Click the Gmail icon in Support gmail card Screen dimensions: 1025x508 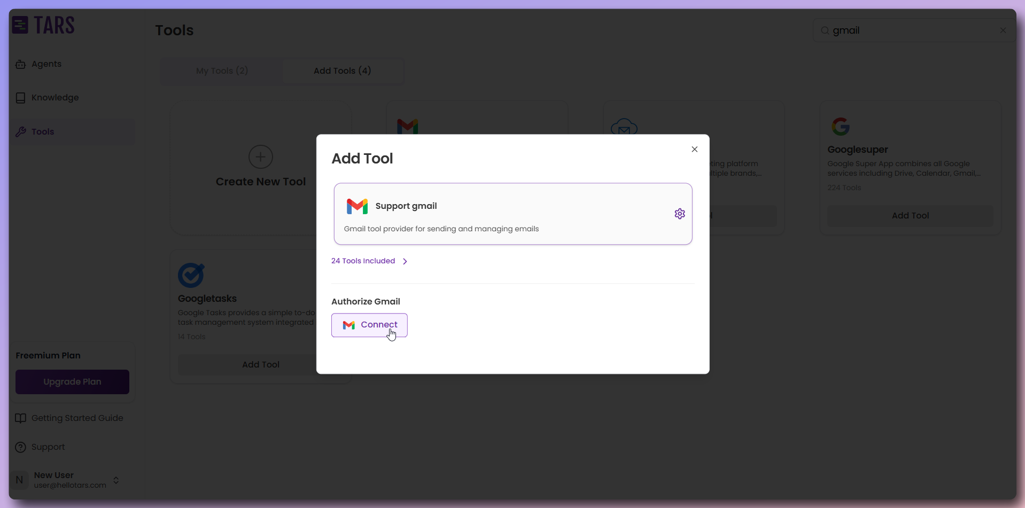point(356,206)
